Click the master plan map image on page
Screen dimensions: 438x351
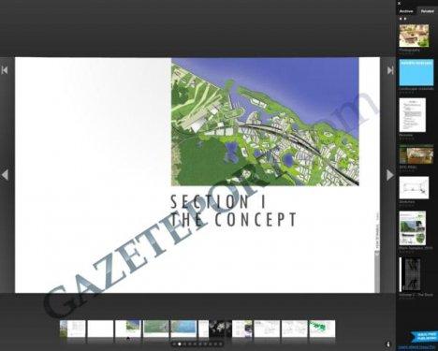(265, 122)
